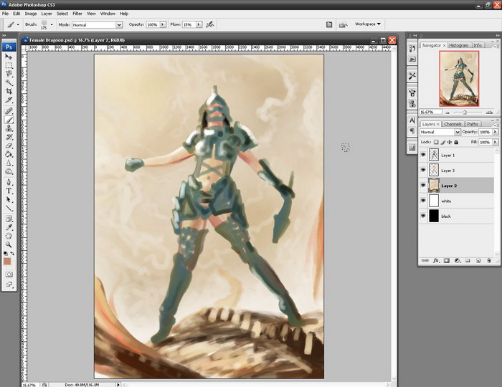Select the Eraser tool

tap(9, 145)
